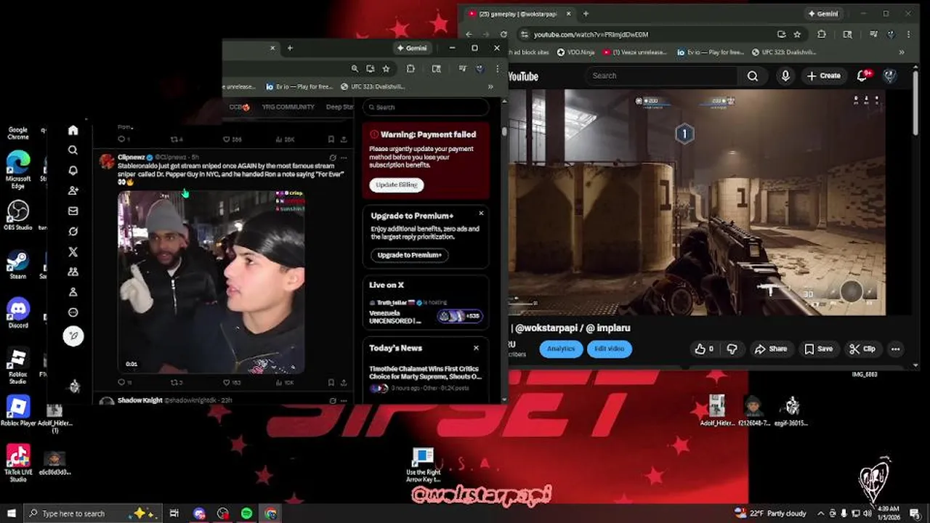
Task: Repost the Clipnewz post
Action: (177, 382)
